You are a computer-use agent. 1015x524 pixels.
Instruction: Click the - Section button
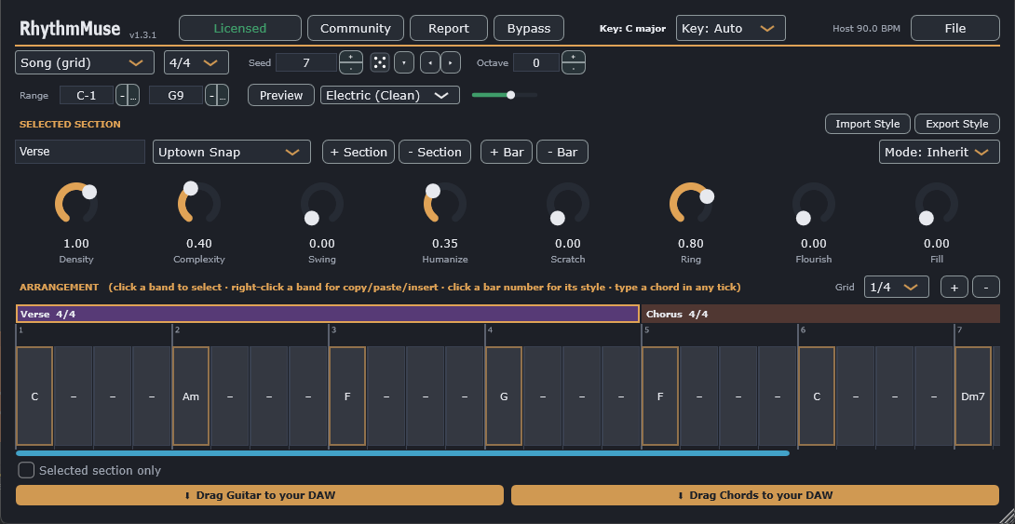click(x=434, y=152)
